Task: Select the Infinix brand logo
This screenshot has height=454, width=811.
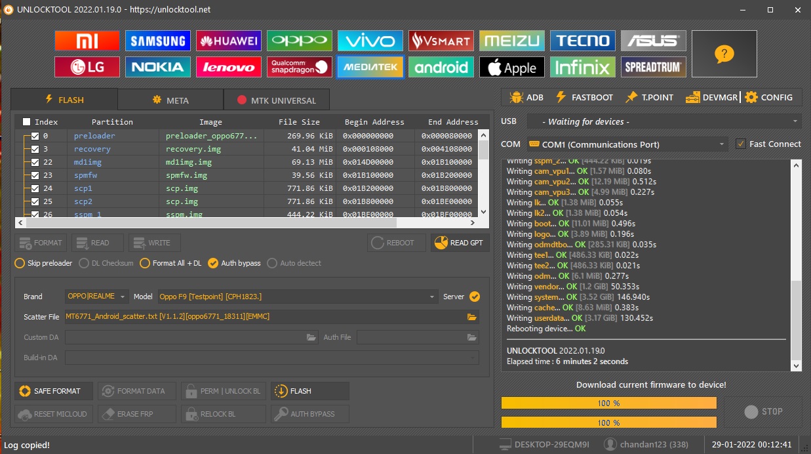Action: (x=583, y=67)
